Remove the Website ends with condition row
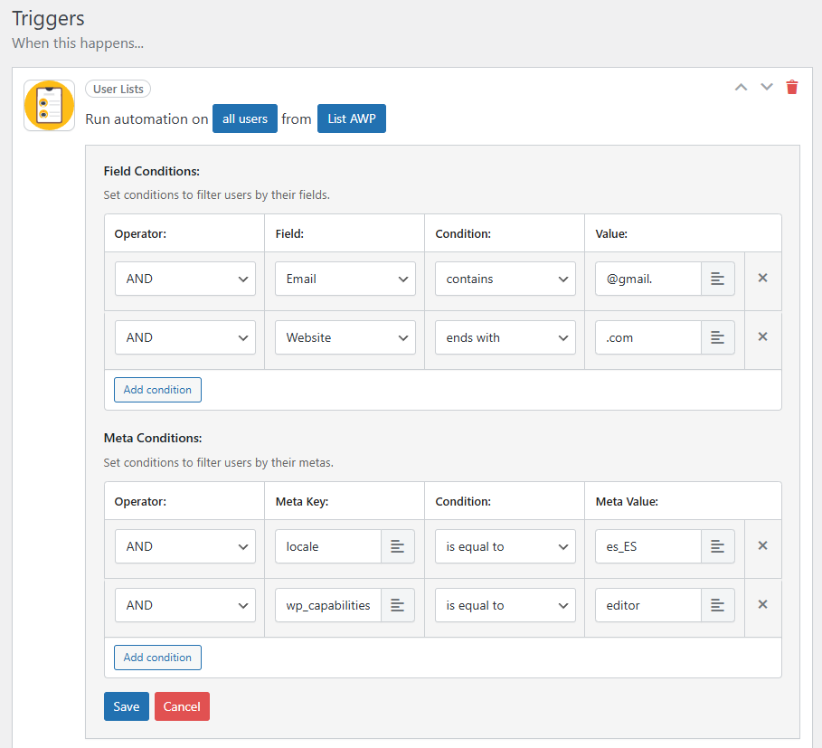822x748 pixels. 762,336
